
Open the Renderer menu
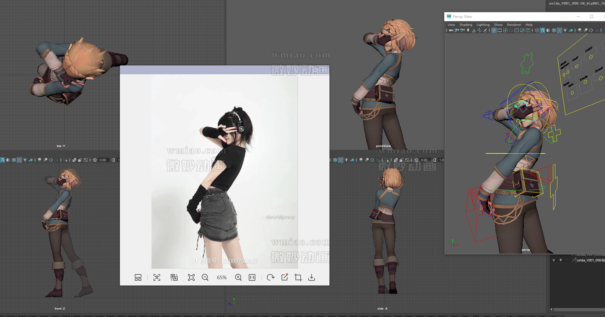tap(514, 25)
